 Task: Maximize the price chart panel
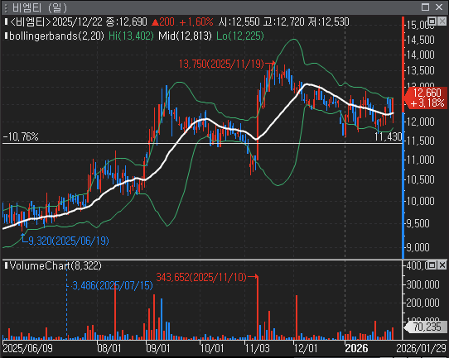pos(432,21)
